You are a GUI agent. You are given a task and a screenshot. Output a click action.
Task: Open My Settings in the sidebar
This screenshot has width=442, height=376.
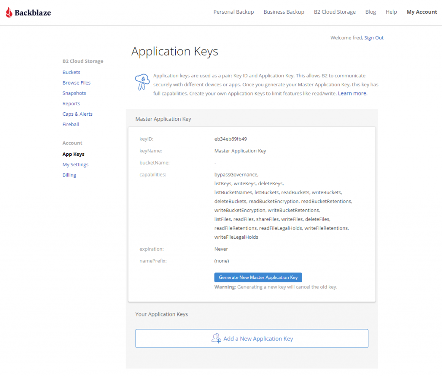pos(75,164)
